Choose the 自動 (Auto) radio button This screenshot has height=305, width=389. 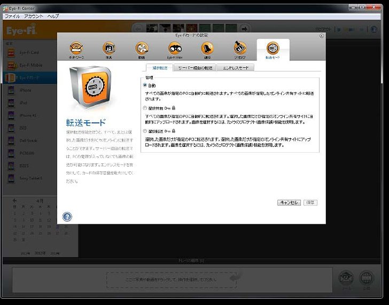145,85
